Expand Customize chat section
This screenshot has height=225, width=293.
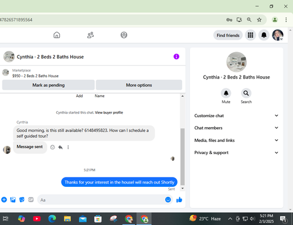236,115
